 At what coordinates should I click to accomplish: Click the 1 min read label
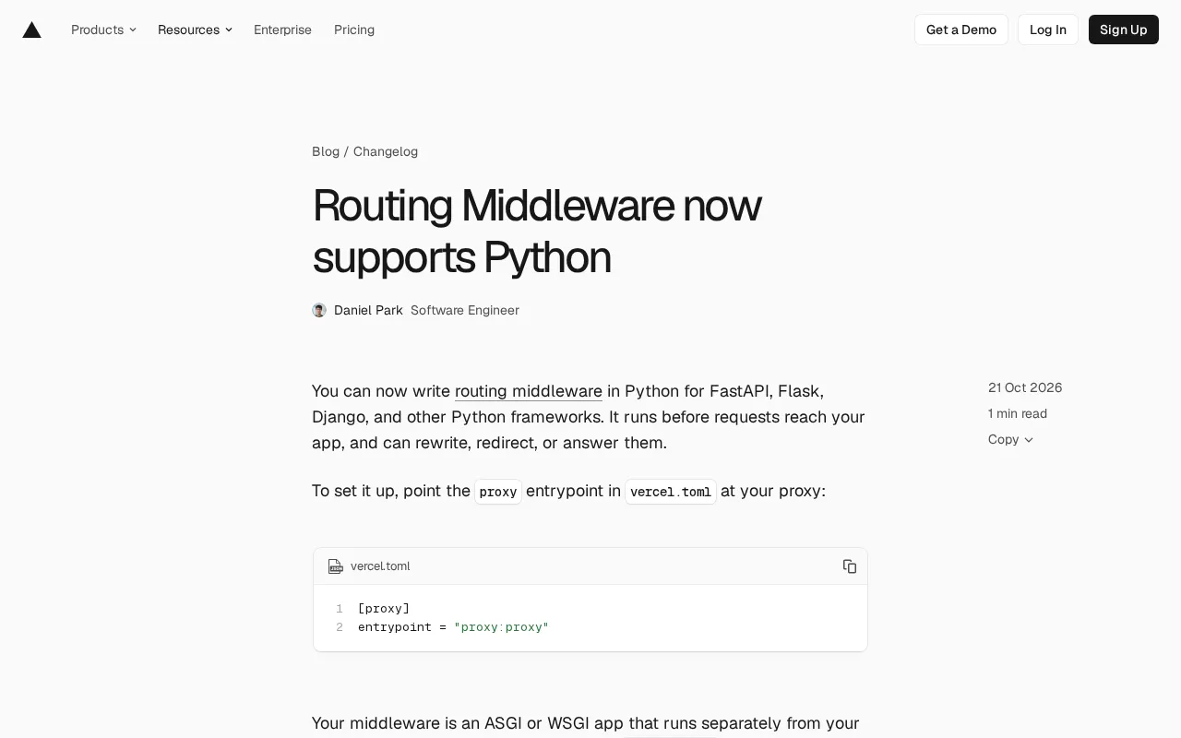point(1018,413)
